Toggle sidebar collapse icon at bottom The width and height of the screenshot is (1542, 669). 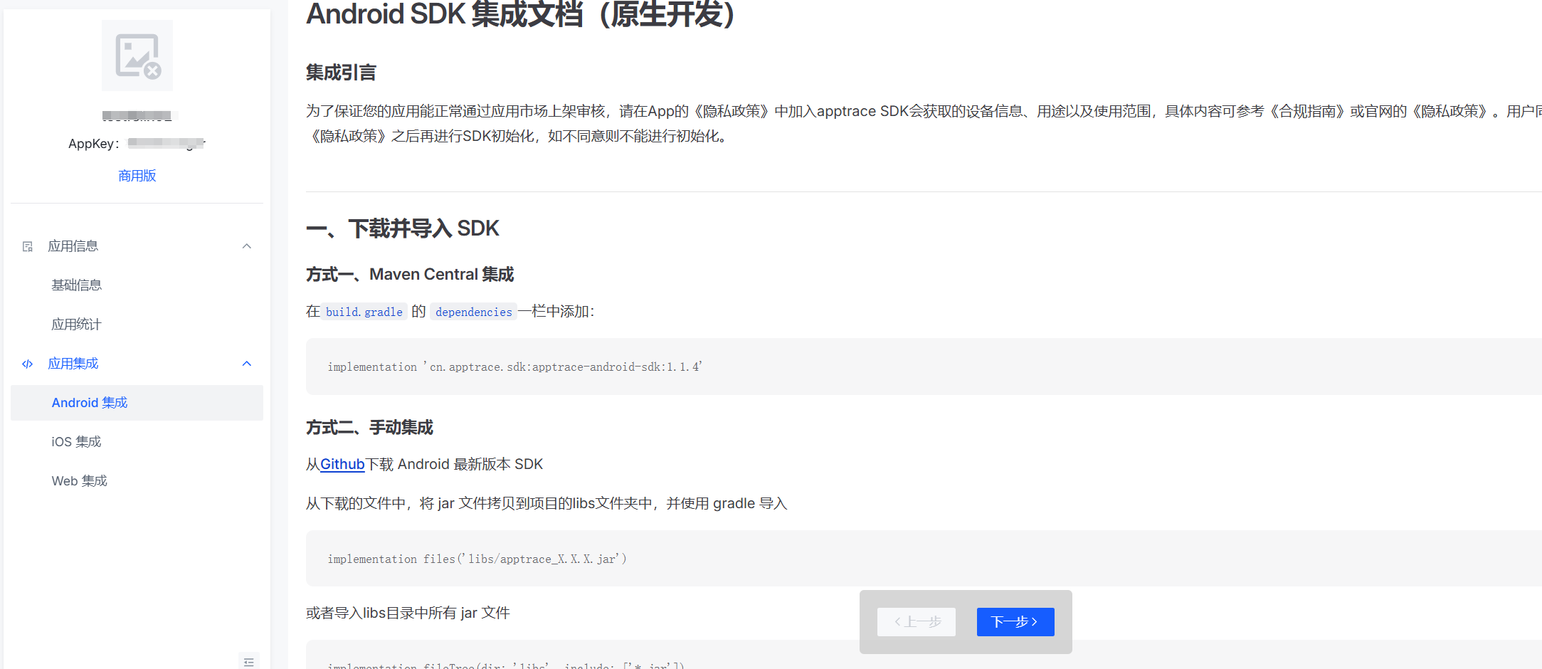[x=249, y=662]
